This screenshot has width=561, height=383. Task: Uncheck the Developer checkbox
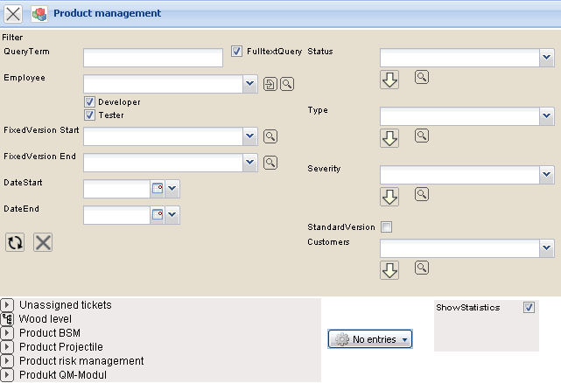pos(89,101)
